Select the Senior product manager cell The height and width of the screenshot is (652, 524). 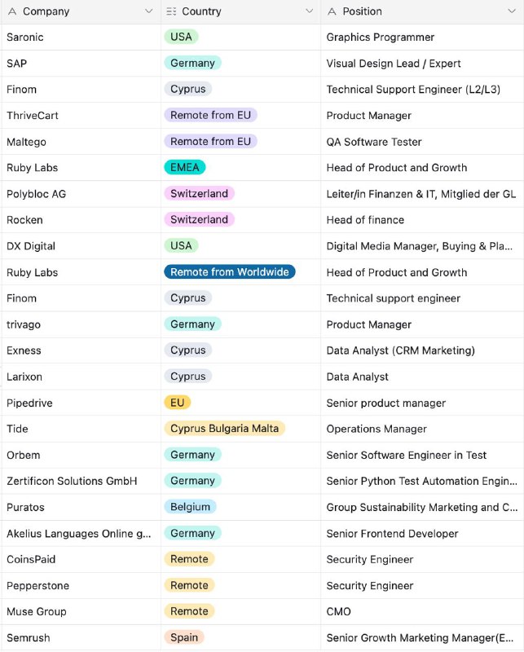(422, 403)
